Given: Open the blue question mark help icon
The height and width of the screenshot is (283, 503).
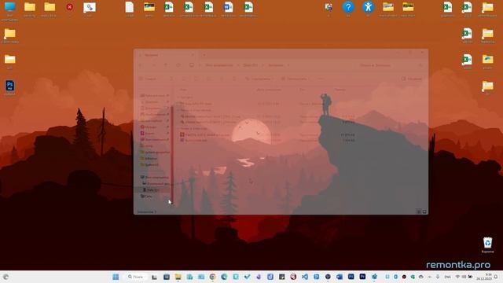Looking at the screenshot, I should click(348, 7).
